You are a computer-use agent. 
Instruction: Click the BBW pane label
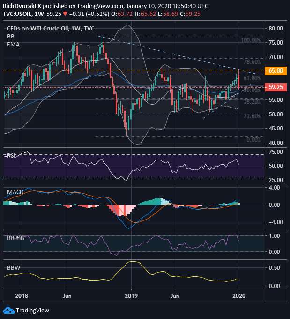[x=14, y=268]
